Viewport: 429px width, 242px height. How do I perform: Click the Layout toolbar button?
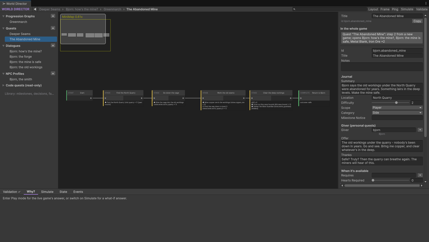(373, 9)
